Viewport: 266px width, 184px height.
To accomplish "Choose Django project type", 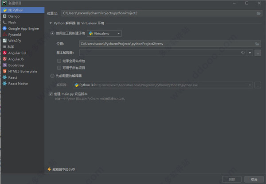I will tap(23, 16).
